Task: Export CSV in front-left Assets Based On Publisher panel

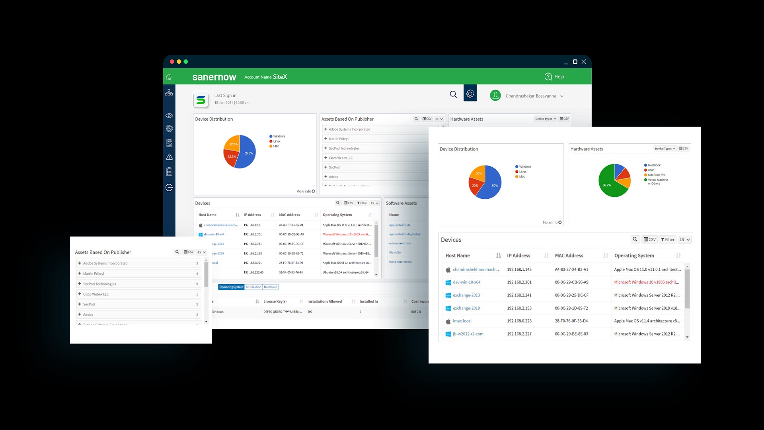Action: coord(189,252)
